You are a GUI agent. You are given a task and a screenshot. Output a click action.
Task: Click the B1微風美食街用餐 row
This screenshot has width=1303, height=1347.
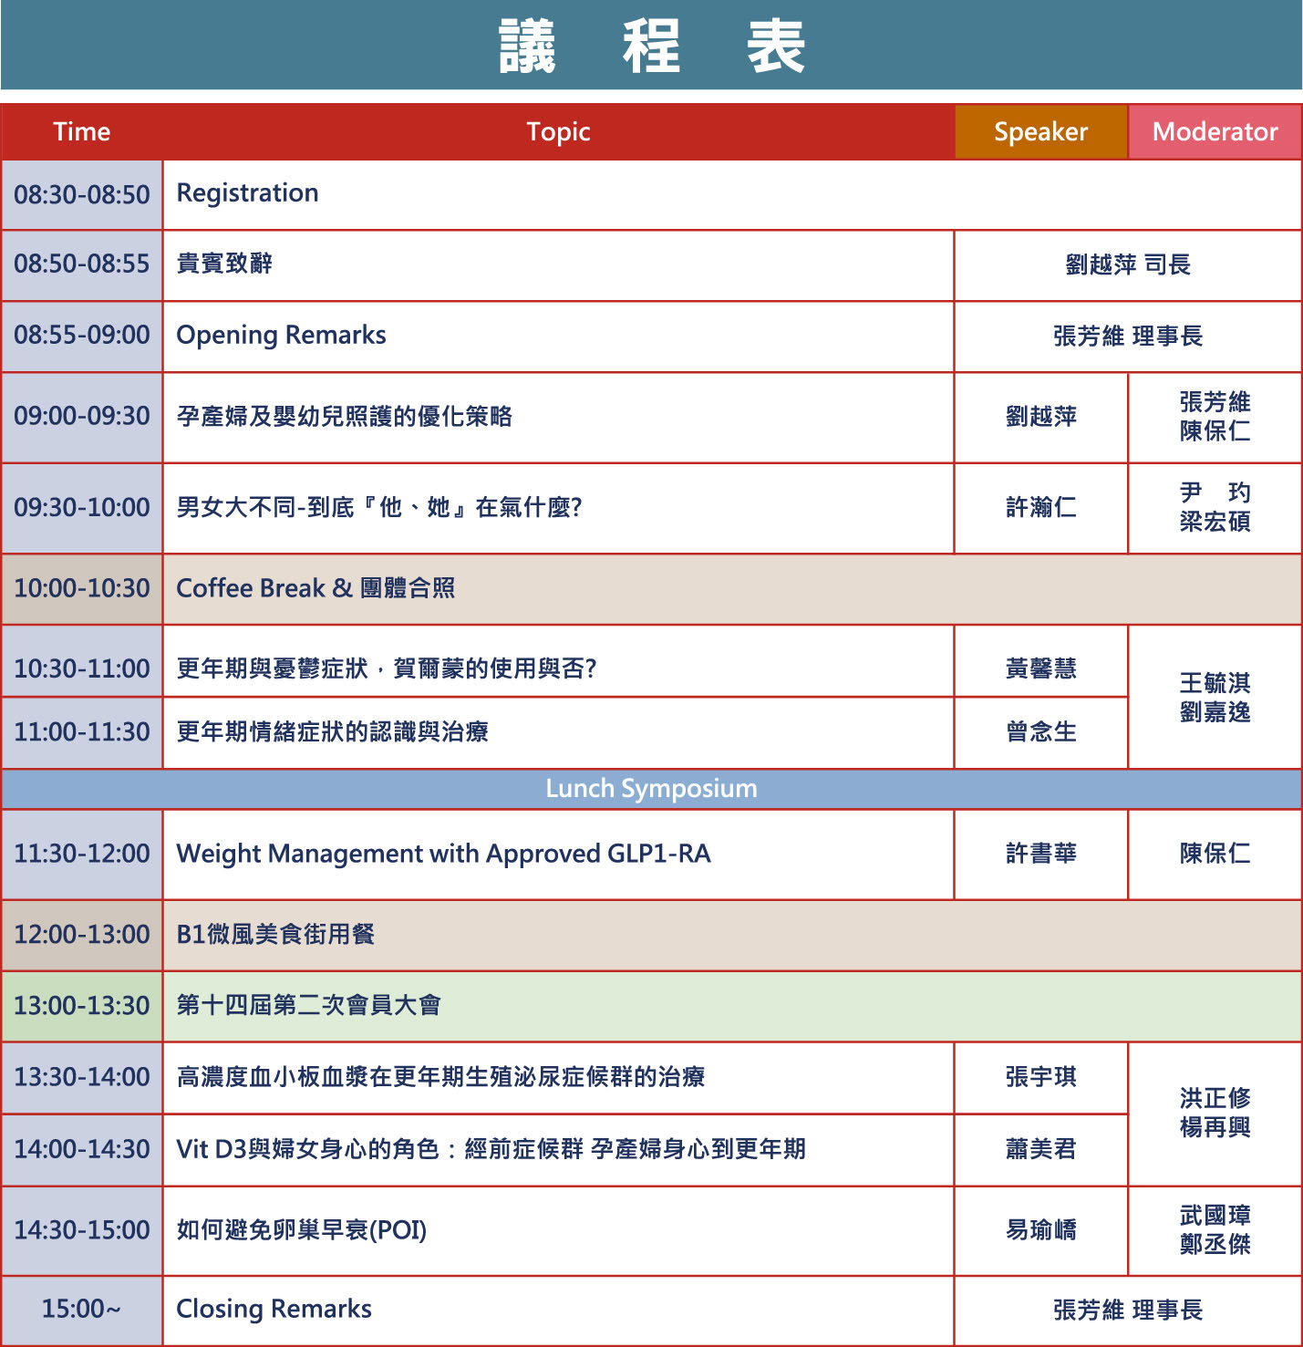coord(275,935)
